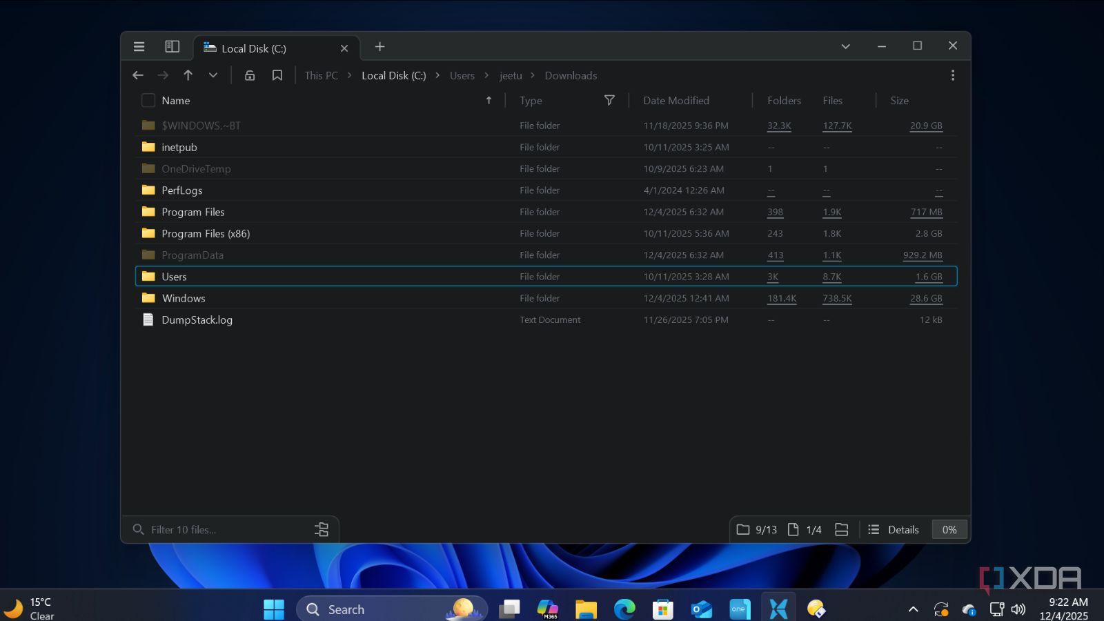Navigate up one folder level
Image resolution: width=1104 pixels, height=621 pixels.
point(188,75)
